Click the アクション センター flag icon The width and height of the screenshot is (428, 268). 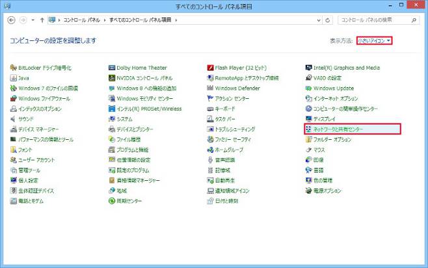pyautogui.click(x=210, y=98)
